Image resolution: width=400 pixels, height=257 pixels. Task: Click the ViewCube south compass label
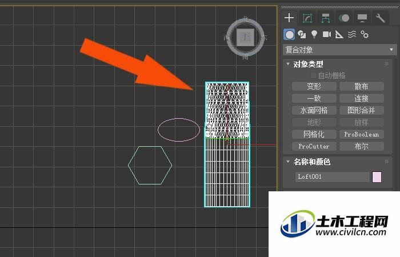[245, 57]
